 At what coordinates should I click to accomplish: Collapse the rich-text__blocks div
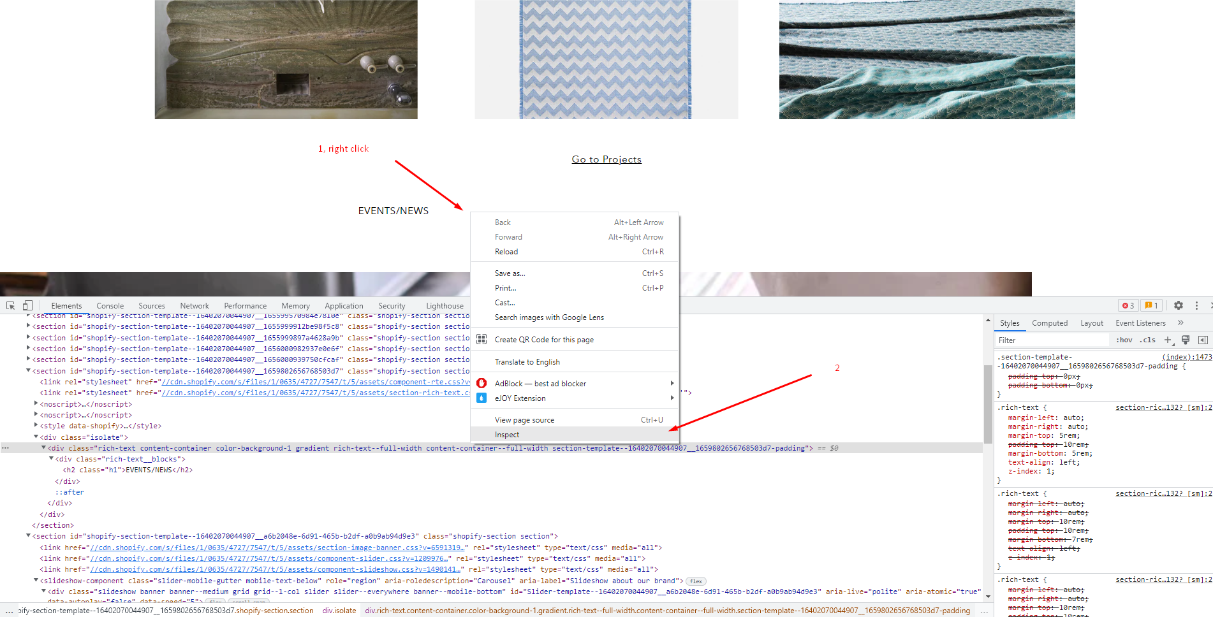tap(51, 459)
